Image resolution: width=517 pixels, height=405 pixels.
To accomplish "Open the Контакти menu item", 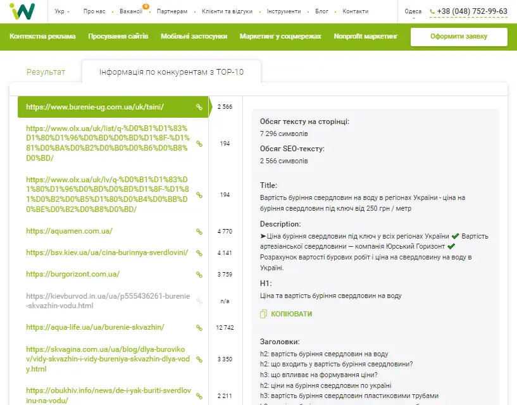I will (x=356, y=11).
